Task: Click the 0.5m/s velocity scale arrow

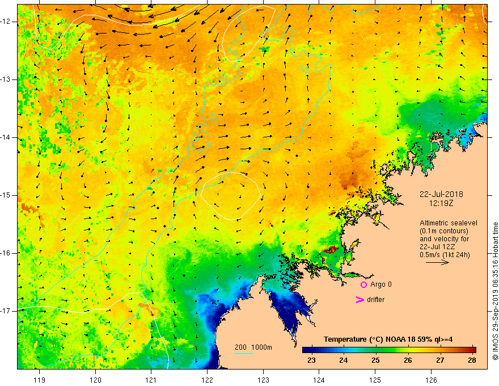Action: (437, 262)
